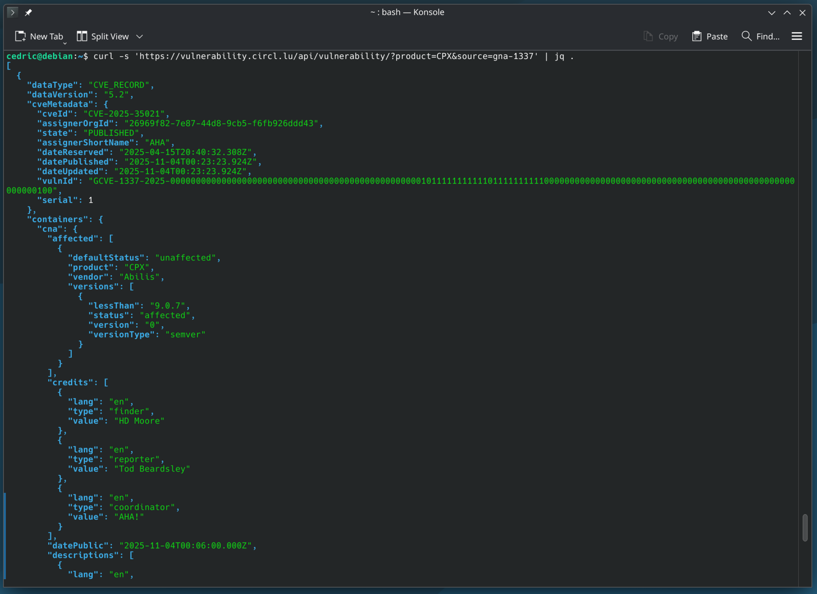This screenshot has height=594, width=817.
Task: Click the New Tab icon
Action: [20, 36]
